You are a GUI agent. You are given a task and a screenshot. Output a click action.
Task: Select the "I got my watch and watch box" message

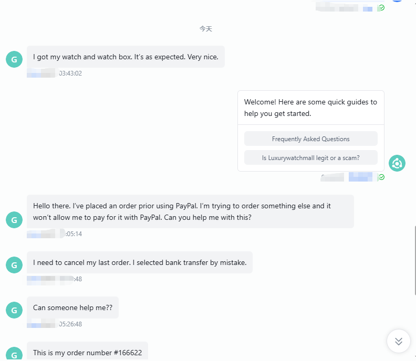point(126,57)
